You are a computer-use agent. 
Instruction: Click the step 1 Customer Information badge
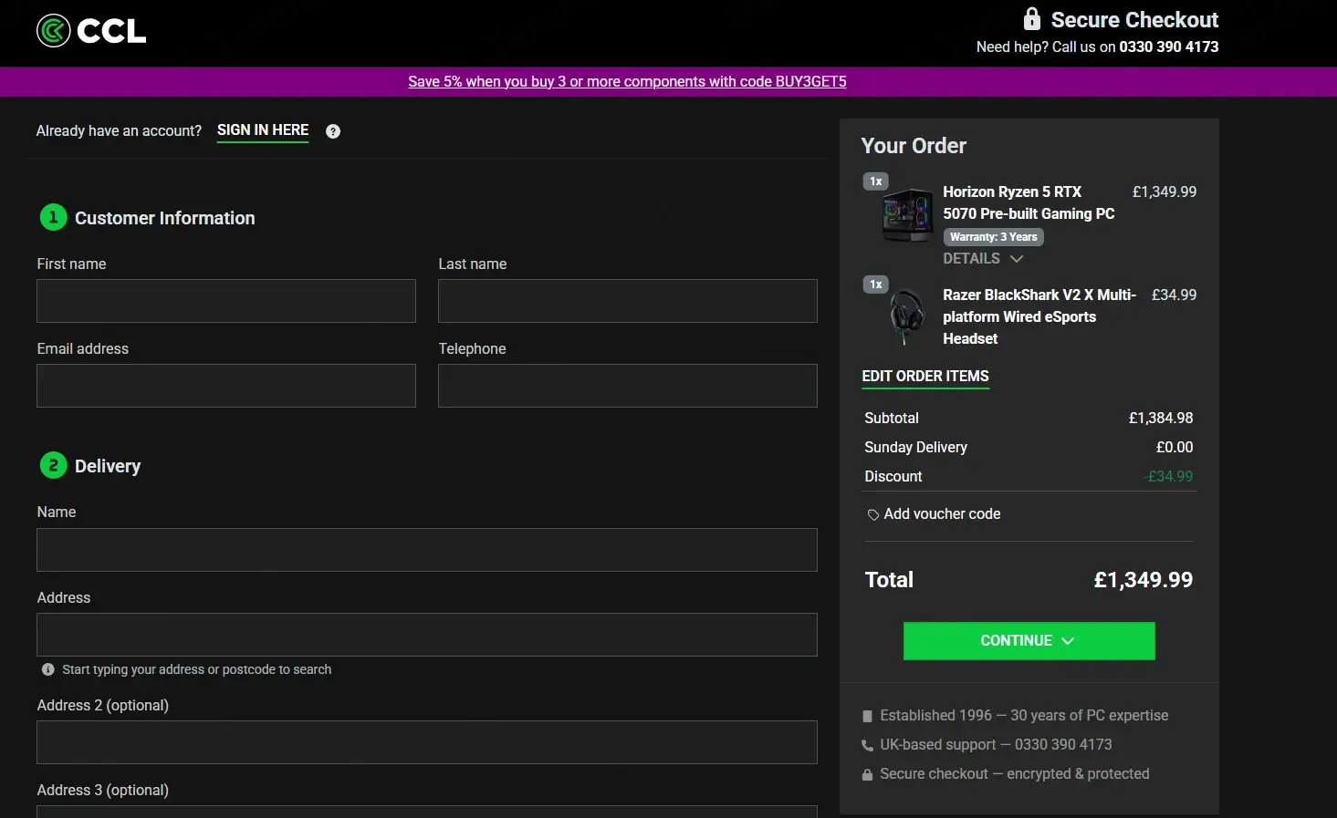click(x=54, y=217)
